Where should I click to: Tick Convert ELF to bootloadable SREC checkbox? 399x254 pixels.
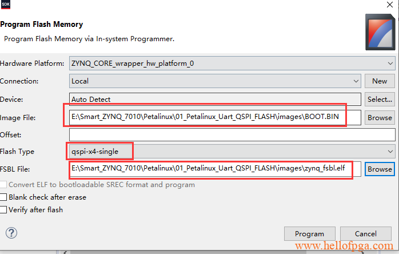point(3,185)
